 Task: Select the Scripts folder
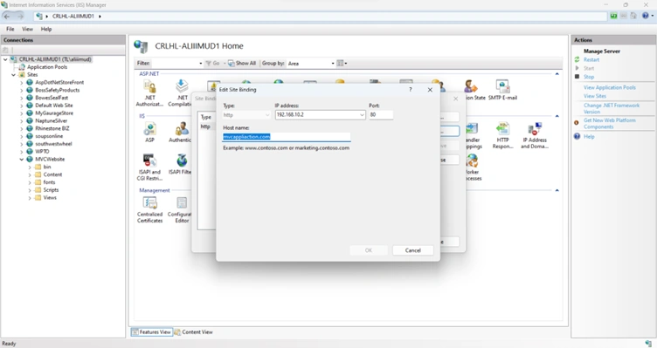51,190
